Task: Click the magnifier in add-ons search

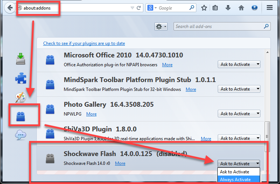Action: [266, 26]
